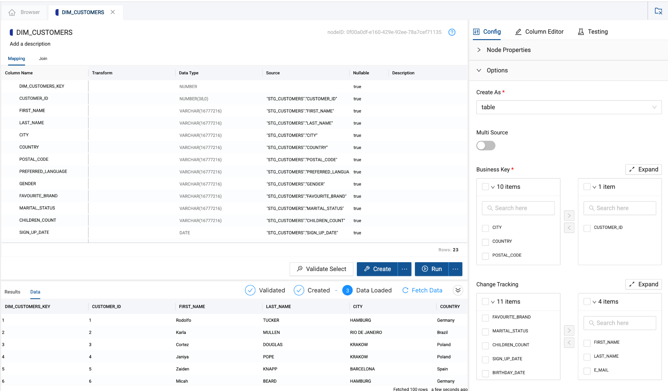Viewport: 668px width, 391px height.
Task: Click Validated checkmark status icon
Action: [x=250, y=290]
